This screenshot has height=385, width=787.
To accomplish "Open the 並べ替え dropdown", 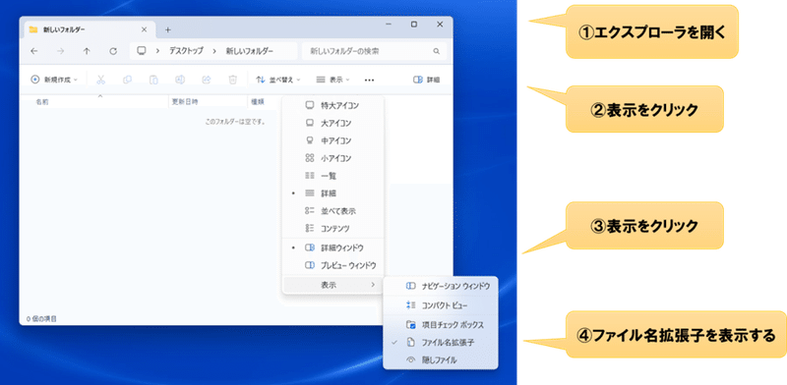I will pyautogui.click(x=278, y=80).
